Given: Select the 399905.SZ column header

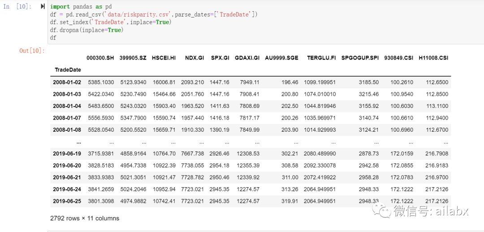Looking at the screenshot, I should pyautogui.click(x=133, y=58).
